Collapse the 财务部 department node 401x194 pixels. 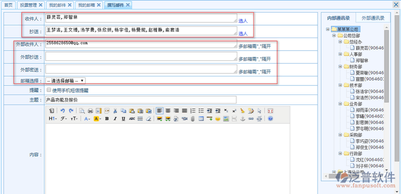pyautogui.click(x=340, y=66)
